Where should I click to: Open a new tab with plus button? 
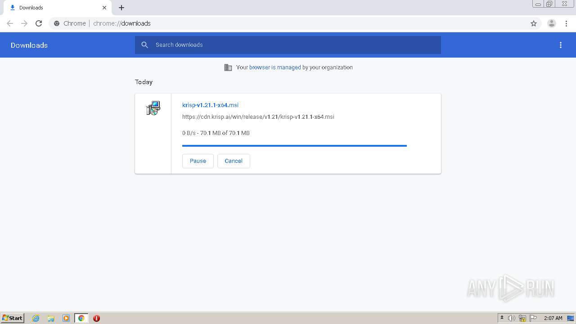pos(121,8)
